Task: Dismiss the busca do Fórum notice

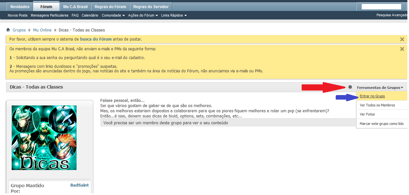Action: point(402,39)
